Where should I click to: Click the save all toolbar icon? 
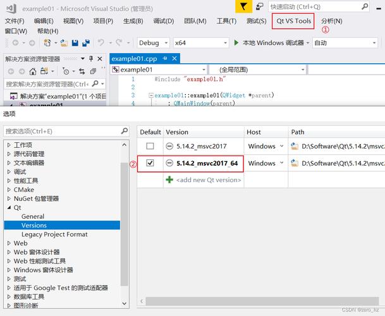86,43
